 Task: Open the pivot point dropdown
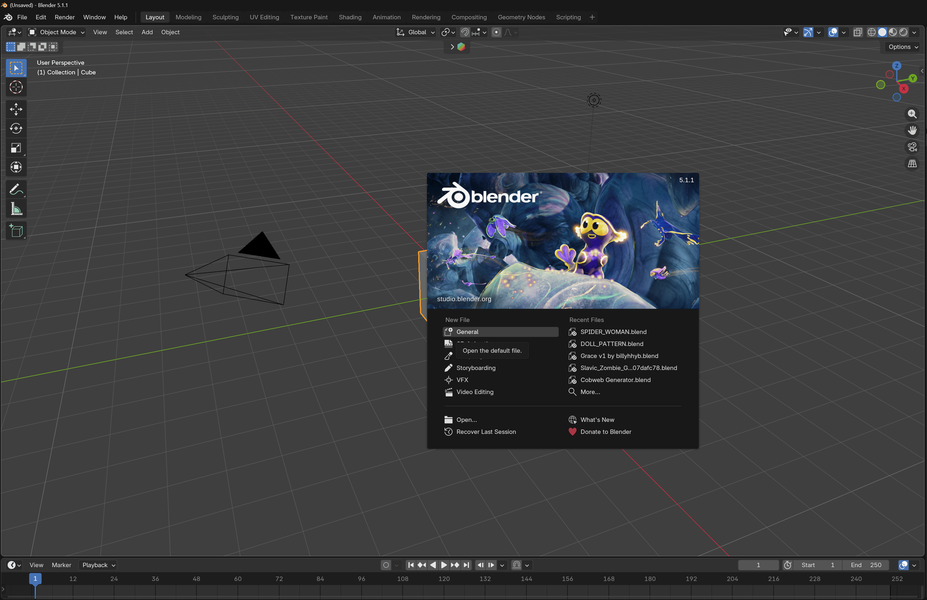448,32
